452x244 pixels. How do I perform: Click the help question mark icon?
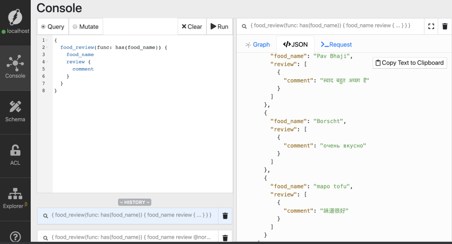(x=15, y=237)
